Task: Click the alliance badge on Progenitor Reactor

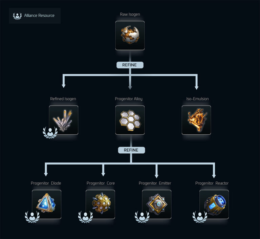Action: 200,217
